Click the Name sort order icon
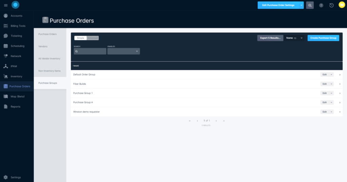The image size is (347, 182). [x=295, y=38]
